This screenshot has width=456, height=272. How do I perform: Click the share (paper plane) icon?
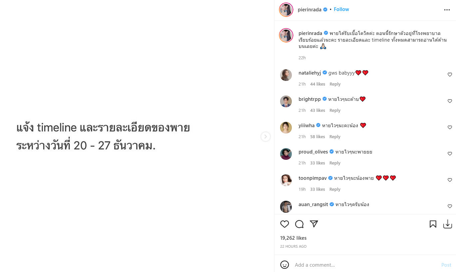tap(314, 224)
